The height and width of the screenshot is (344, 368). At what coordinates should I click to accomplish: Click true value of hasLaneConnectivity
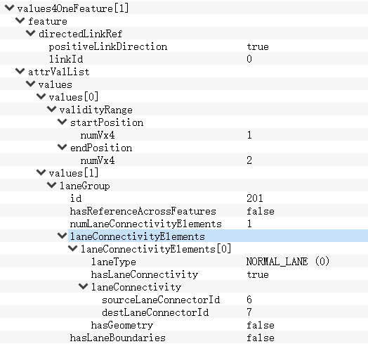[x=258, y=274]
